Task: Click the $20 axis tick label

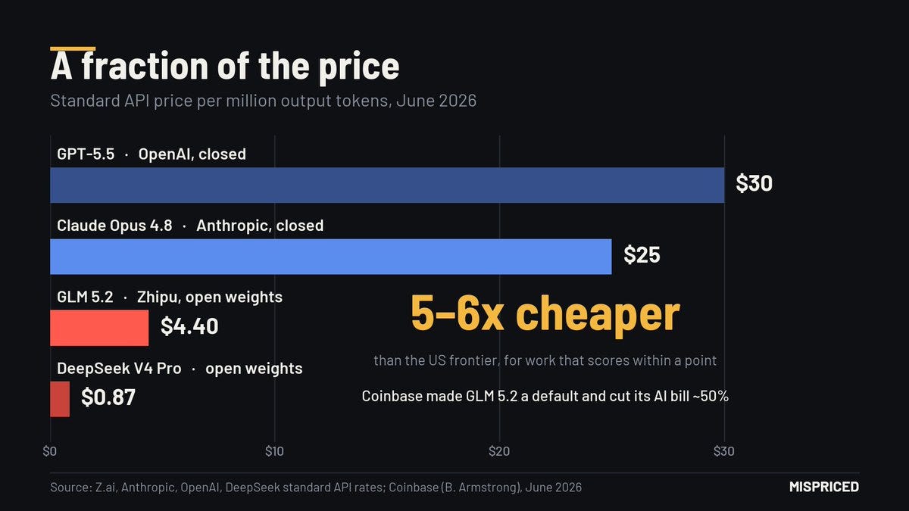Action: click(x=499, y=452)
